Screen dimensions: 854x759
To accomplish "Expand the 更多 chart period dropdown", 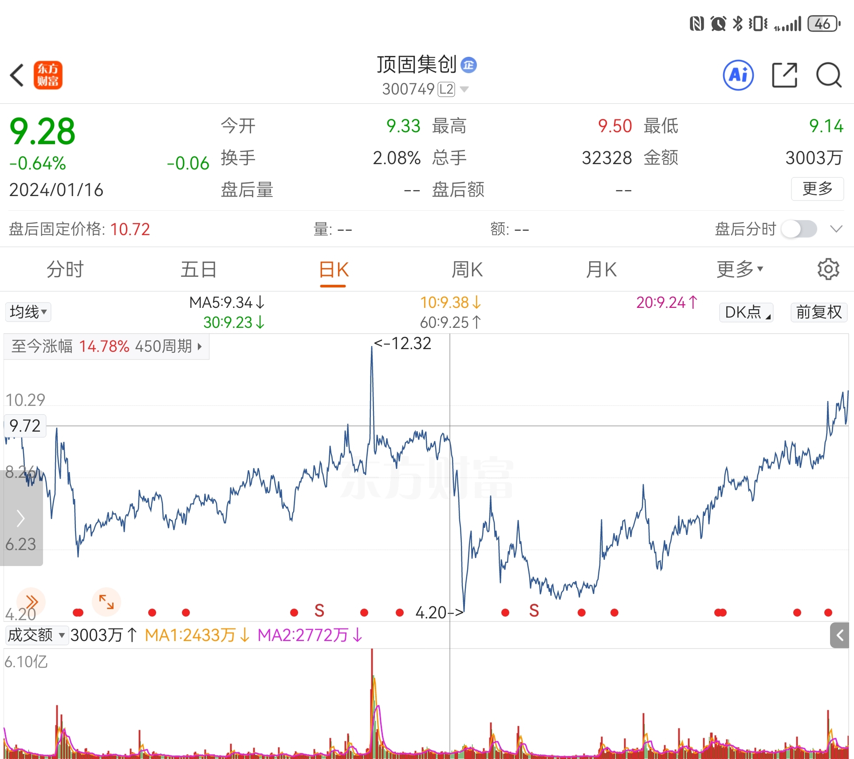I will click(740, 269).
